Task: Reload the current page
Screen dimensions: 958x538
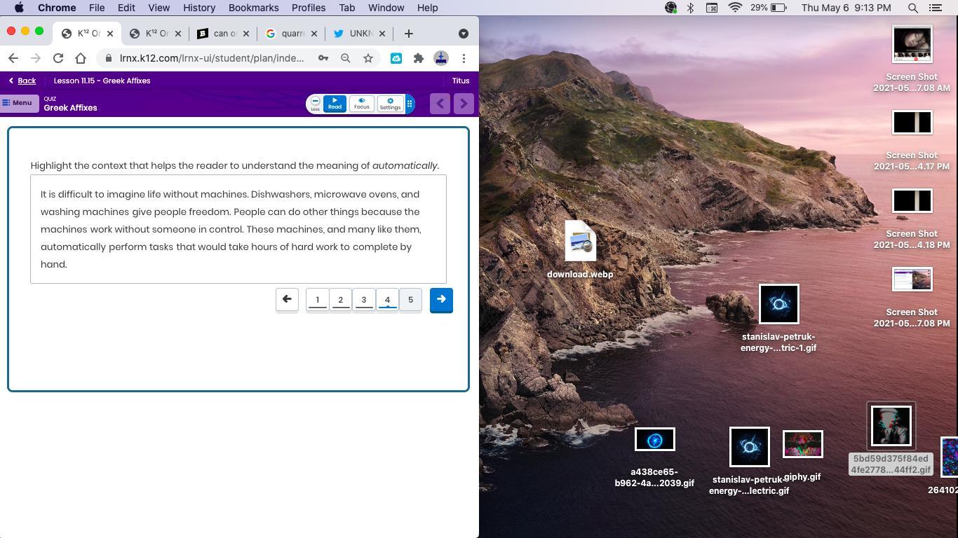Action: point(58,58)
